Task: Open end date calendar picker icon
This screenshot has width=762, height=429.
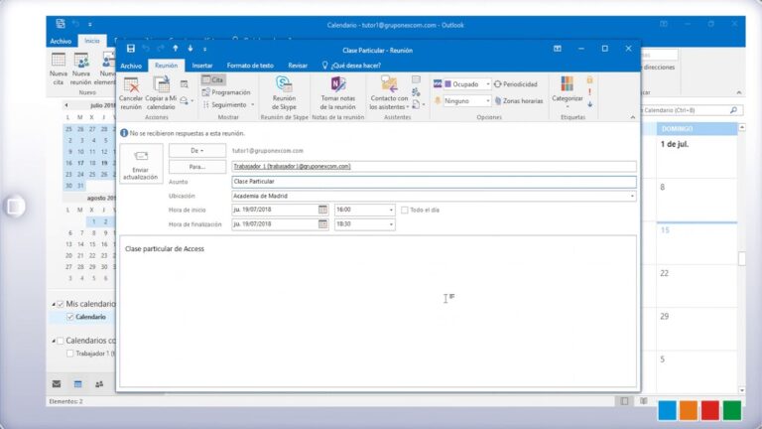Action: tap(322, 224)
